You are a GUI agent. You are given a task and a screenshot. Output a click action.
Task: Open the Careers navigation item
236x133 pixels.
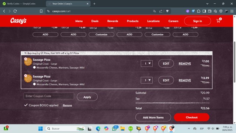[173, 21]
